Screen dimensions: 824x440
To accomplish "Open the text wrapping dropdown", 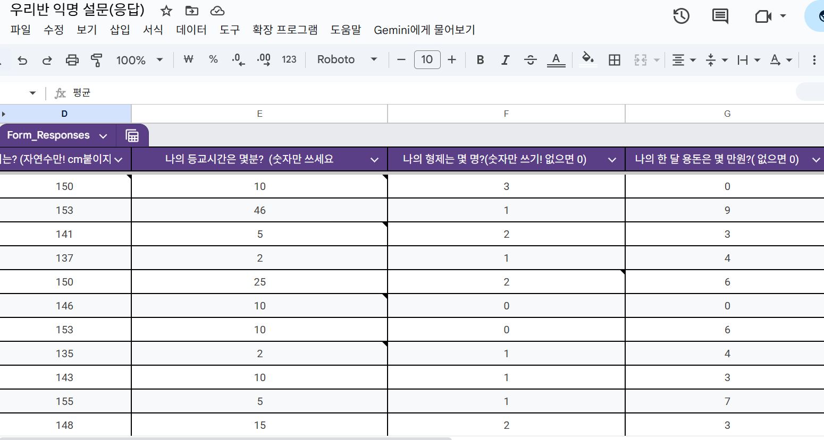I will [x=749, y=60].
